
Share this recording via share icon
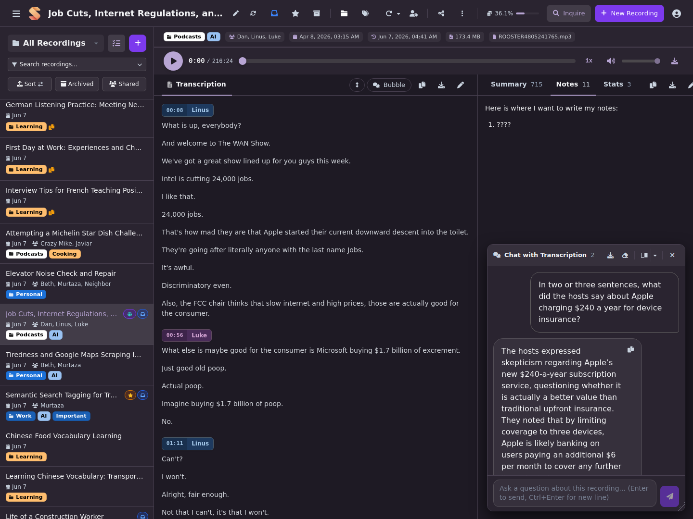pyautogui.click(x=441, y=13)
